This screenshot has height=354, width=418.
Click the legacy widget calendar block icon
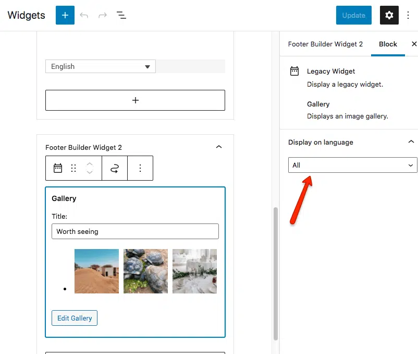(58, 168)
